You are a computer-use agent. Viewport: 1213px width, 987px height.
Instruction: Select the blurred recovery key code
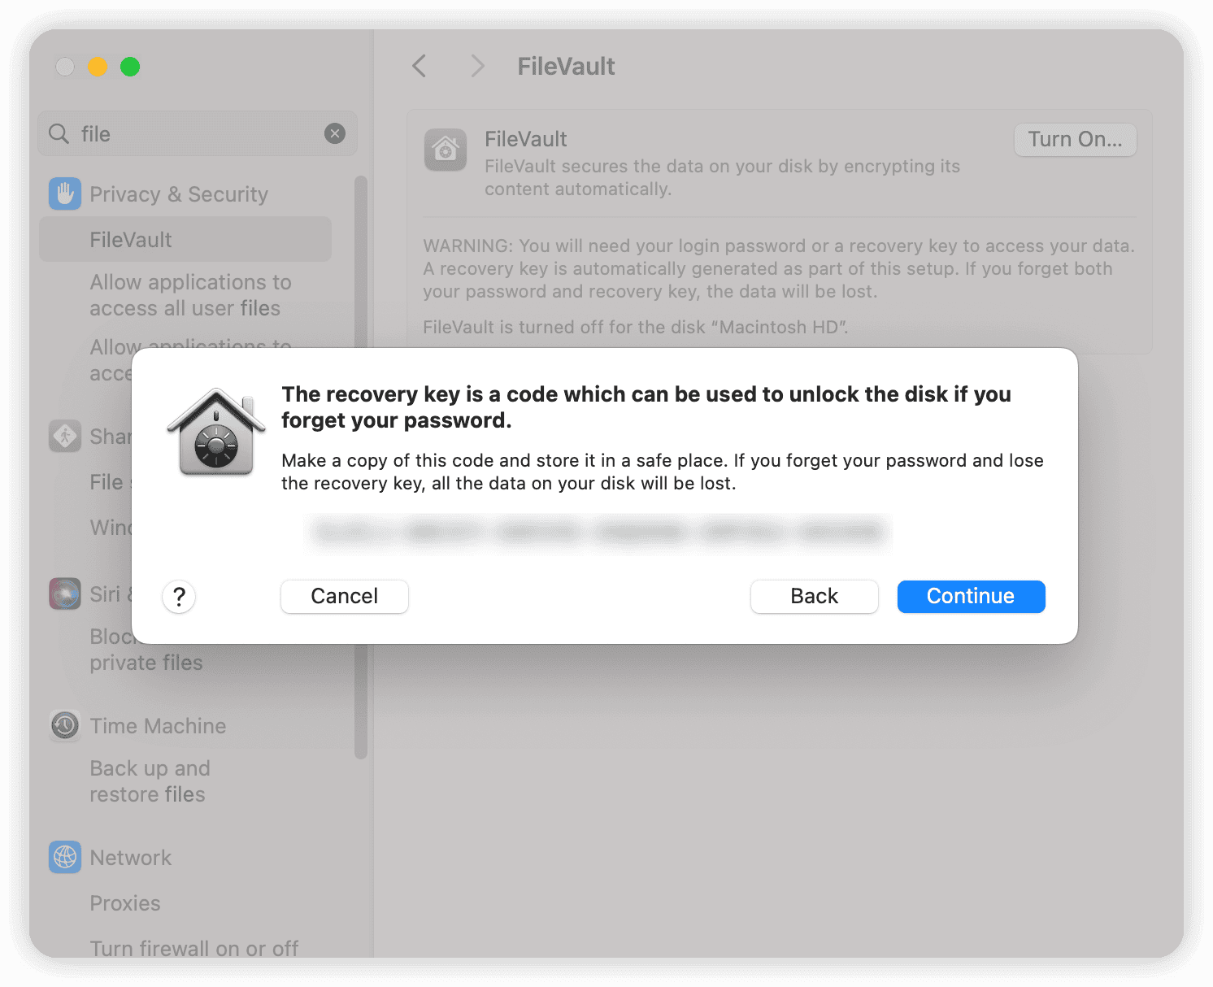[600, 532]
